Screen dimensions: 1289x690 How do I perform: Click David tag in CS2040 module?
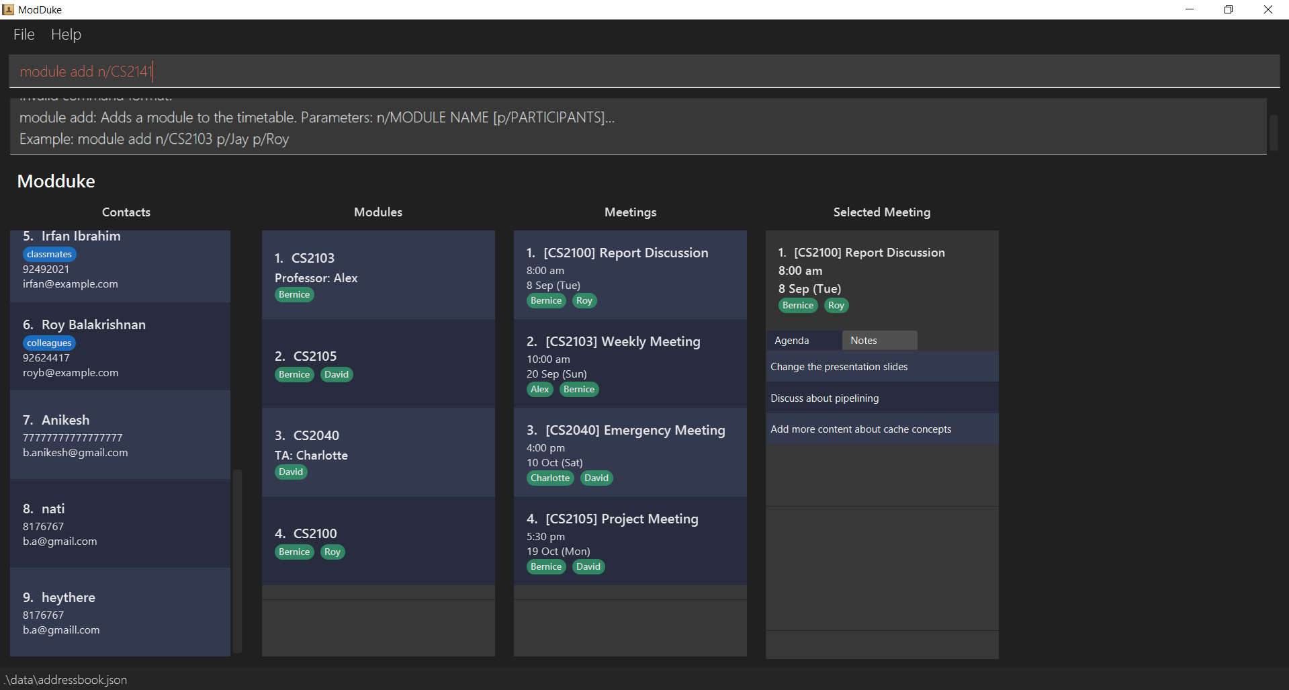pyautogui.click(x=291, y=472)
